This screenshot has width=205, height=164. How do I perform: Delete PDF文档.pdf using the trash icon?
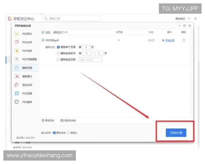[184, 40]
